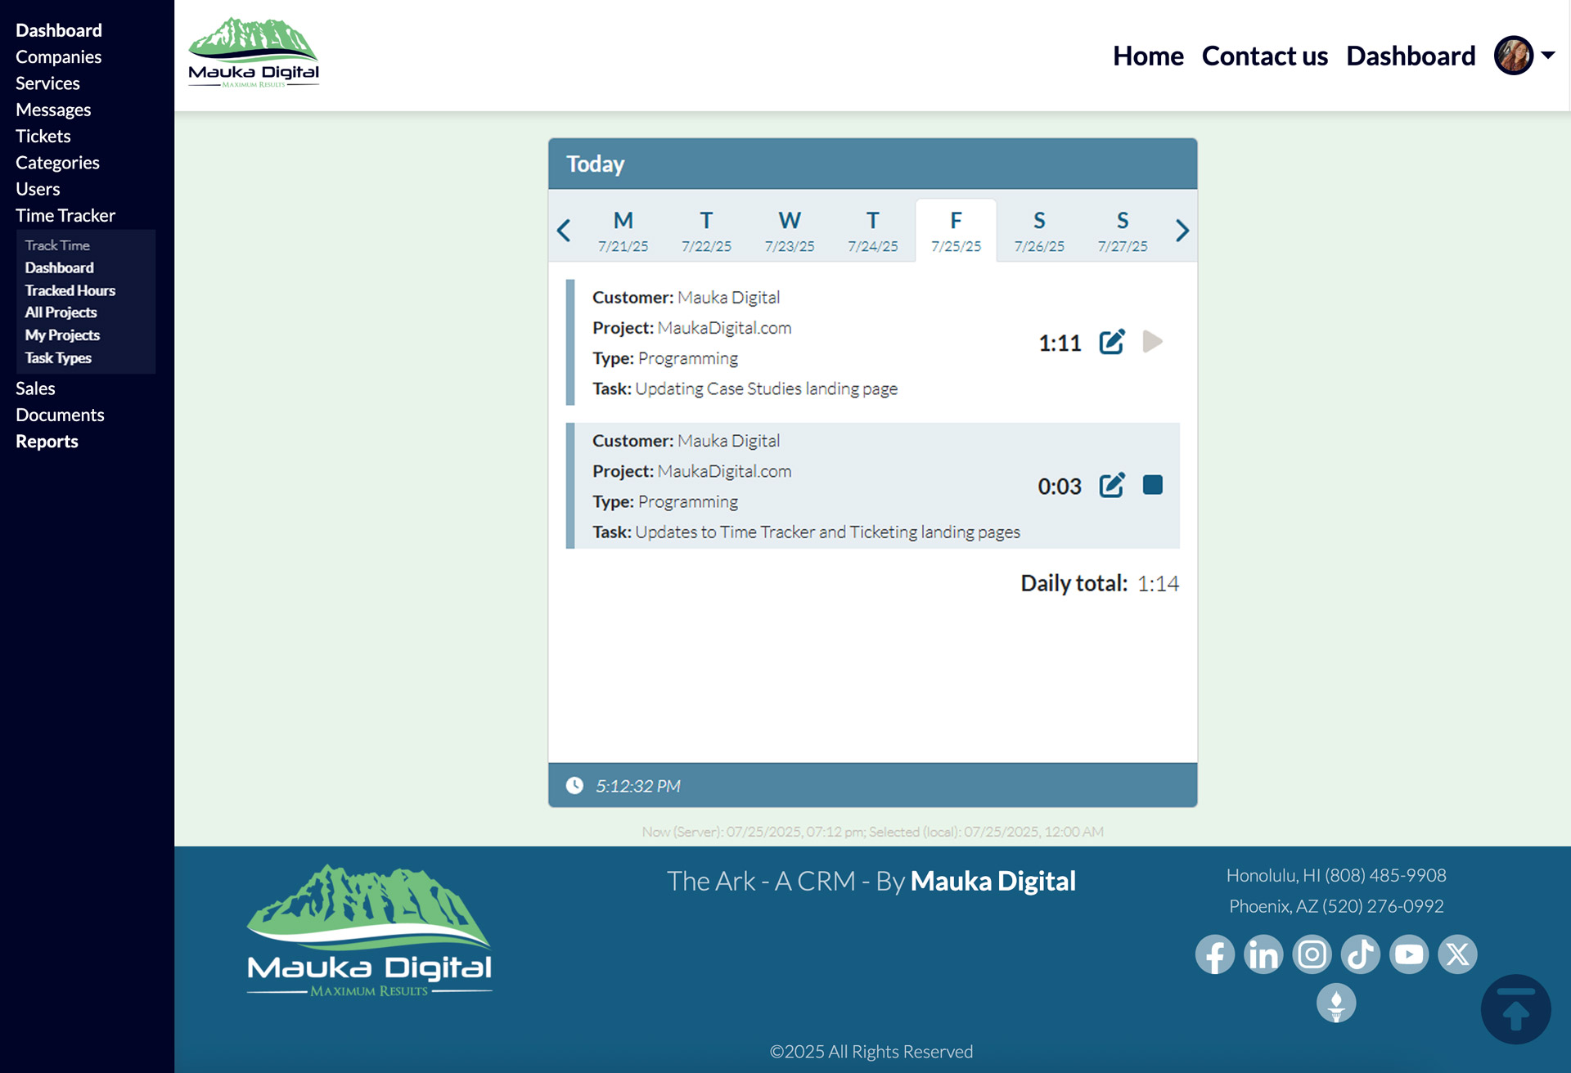Open Dashboard in the left sidebar
The width and height of the screenshot is (1571, 1073).
(59, 30)
